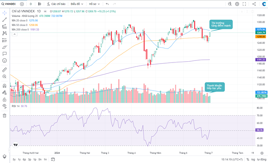Click the 1258.06 MA50 price label

click(x=260, y=37)
